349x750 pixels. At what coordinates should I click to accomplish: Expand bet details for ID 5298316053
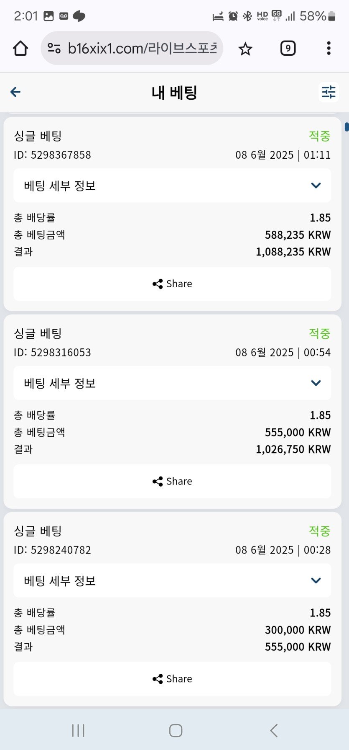[172, 383]
